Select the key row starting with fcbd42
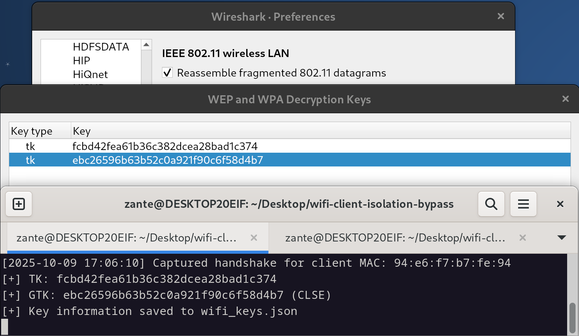This screenshot has width=579, height=336. click(165, 146)
